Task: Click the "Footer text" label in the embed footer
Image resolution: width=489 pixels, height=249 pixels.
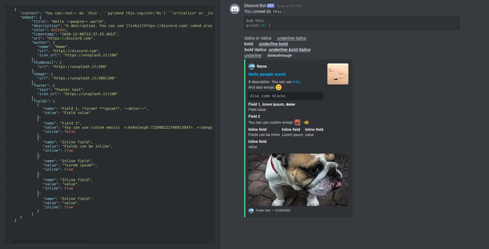Action: coord(263,210)
